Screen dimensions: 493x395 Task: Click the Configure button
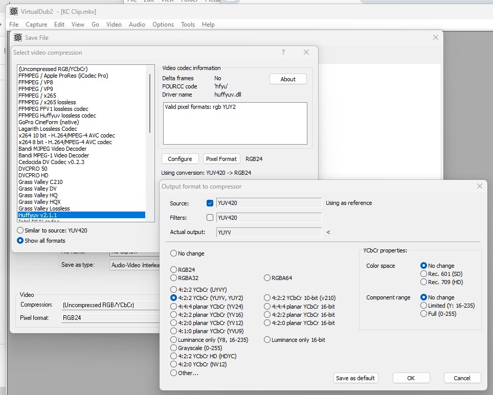pos(180,159)
